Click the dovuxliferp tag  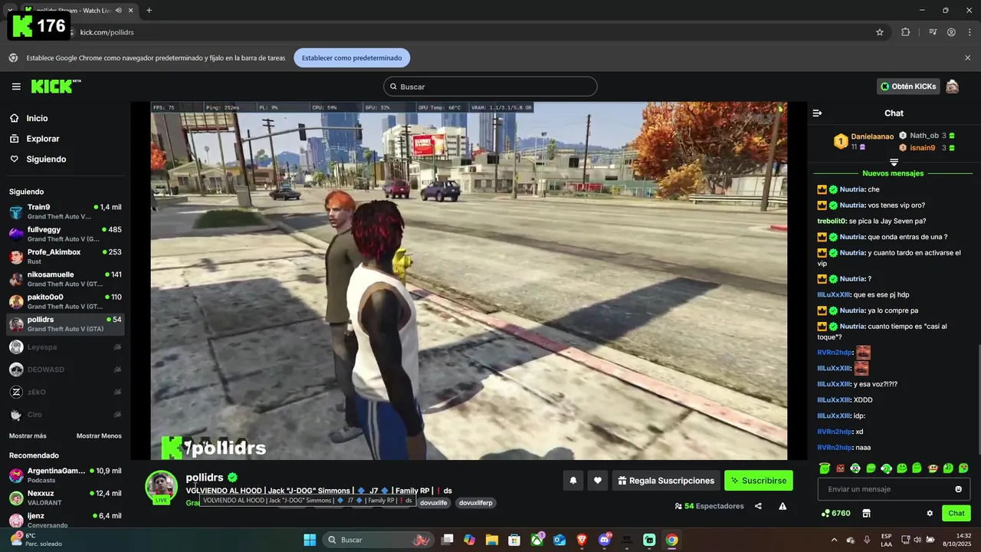476,503
